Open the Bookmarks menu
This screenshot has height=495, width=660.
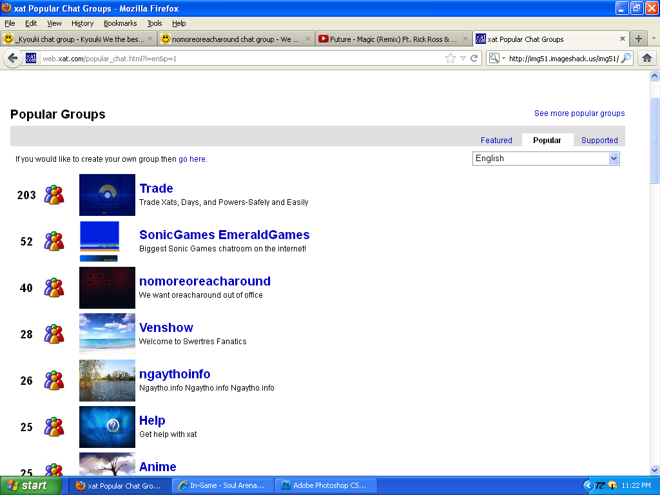point(120,23)
